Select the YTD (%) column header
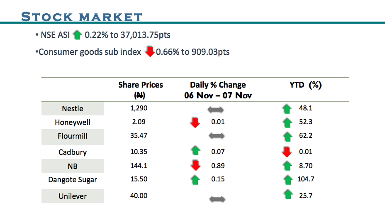Image resolution: width=385 pixels, height=203 pixels. coord(305,85)
